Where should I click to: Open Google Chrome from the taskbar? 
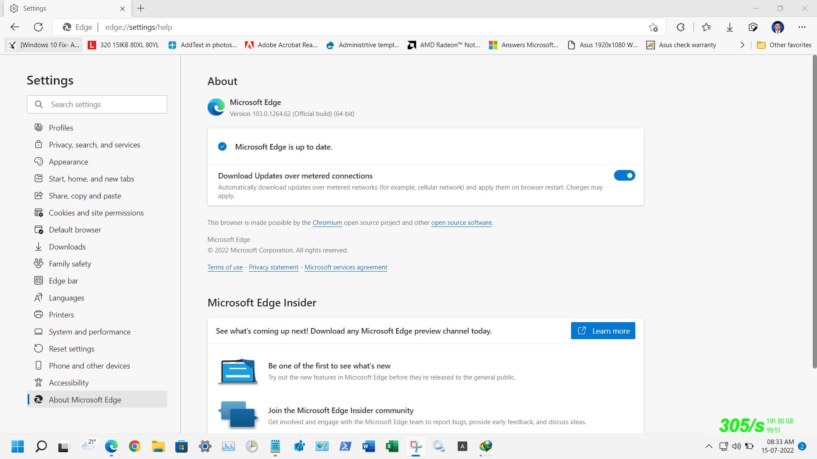point(134,446)
